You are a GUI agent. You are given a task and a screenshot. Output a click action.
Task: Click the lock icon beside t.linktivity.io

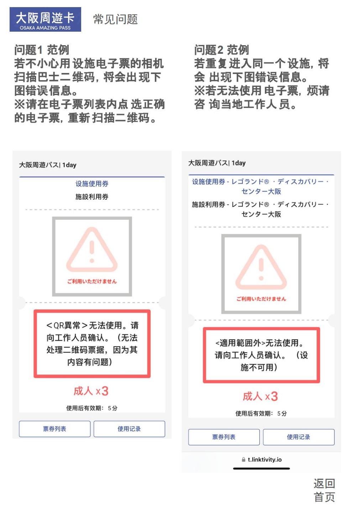(244, 460)
